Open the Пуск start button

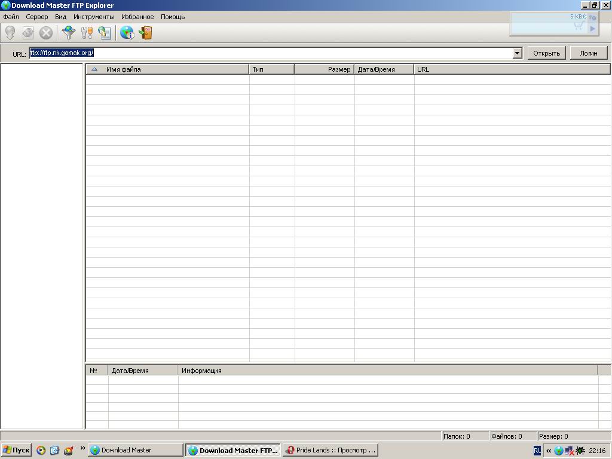tap(16, 451)
